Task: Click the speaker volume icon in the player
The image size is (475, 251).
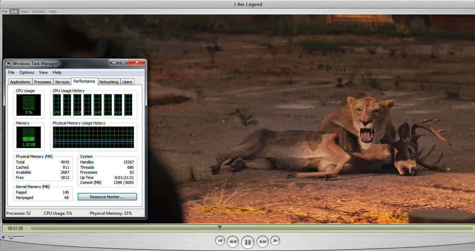Action: [x=3, y=237]
